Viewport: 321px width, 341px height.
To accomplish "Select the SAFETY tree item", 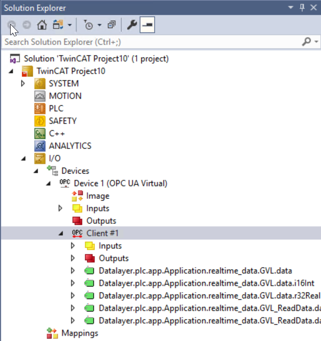I will point(63,121).
